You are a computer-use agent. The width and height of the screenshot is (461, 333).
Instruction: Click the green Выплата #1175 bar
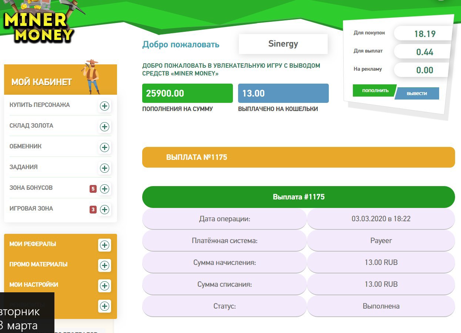coord(298,197)
